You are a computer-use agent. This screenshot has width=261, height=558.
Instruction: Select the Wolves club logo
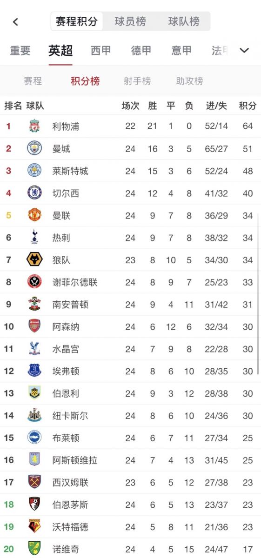coord(34,260)
